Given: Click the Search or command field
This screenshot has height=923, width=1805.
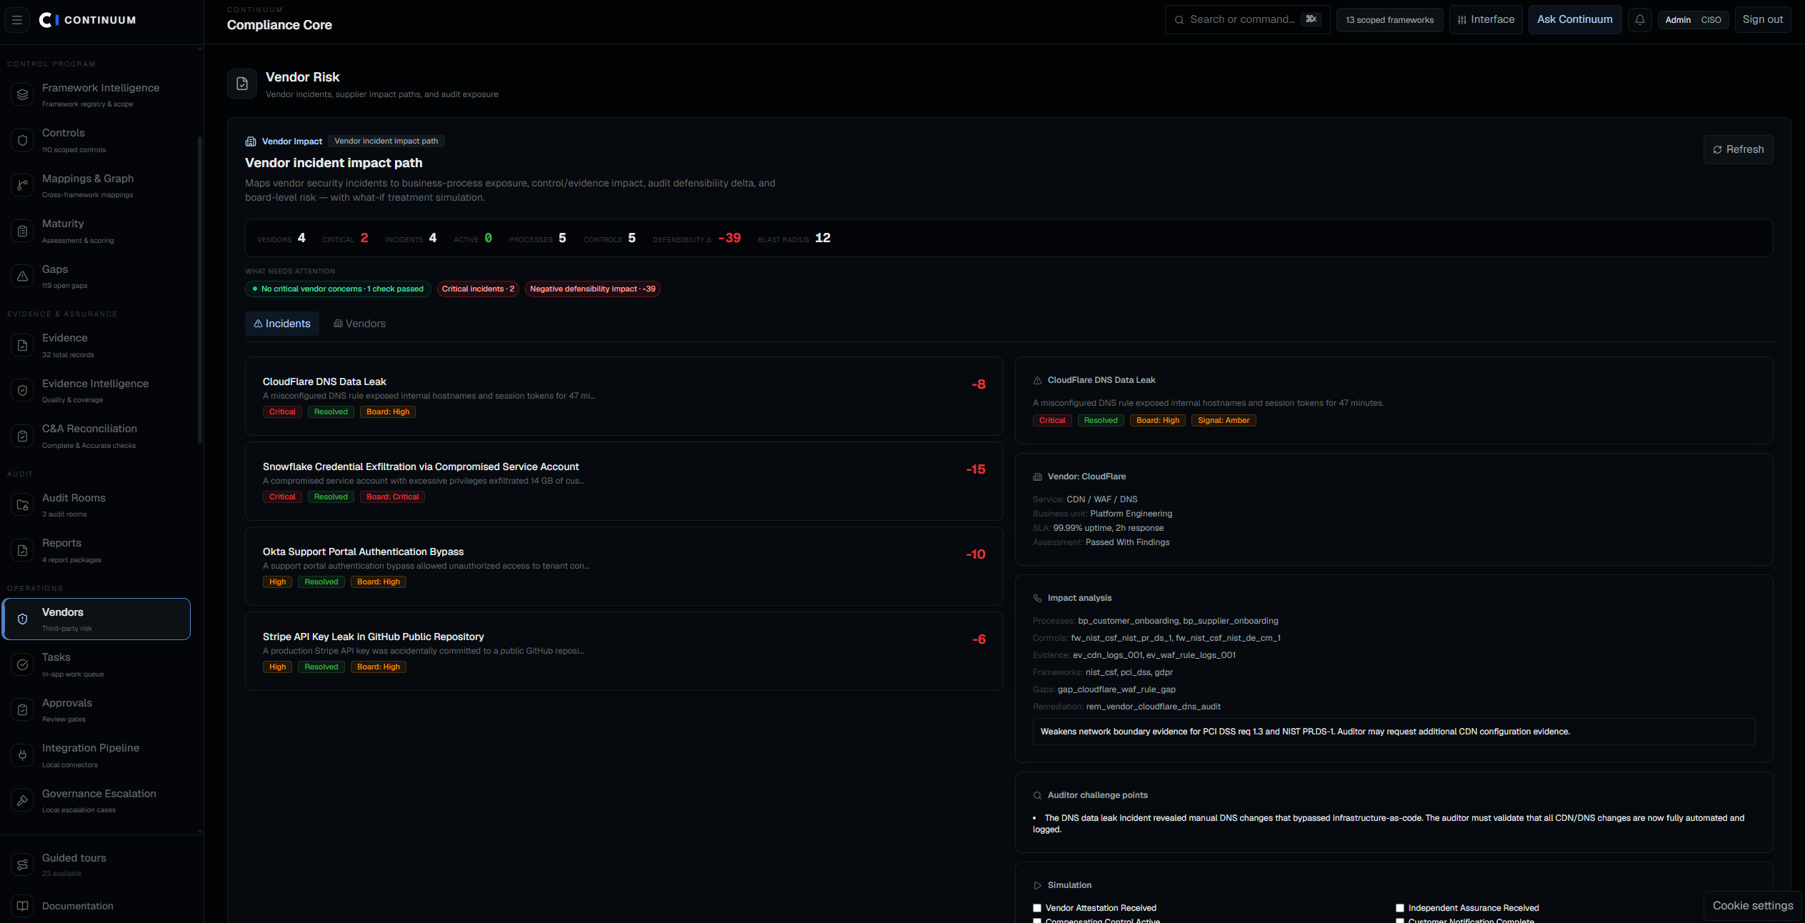Looking at the screenshot, I should (x=1247, y=19).
